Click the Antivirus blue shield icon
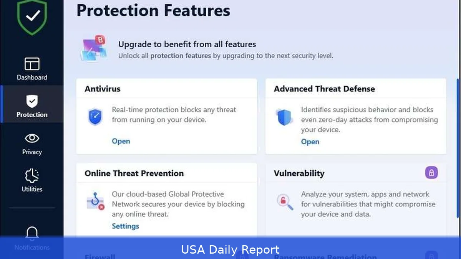The image size is (461, 259). [95, 116]
